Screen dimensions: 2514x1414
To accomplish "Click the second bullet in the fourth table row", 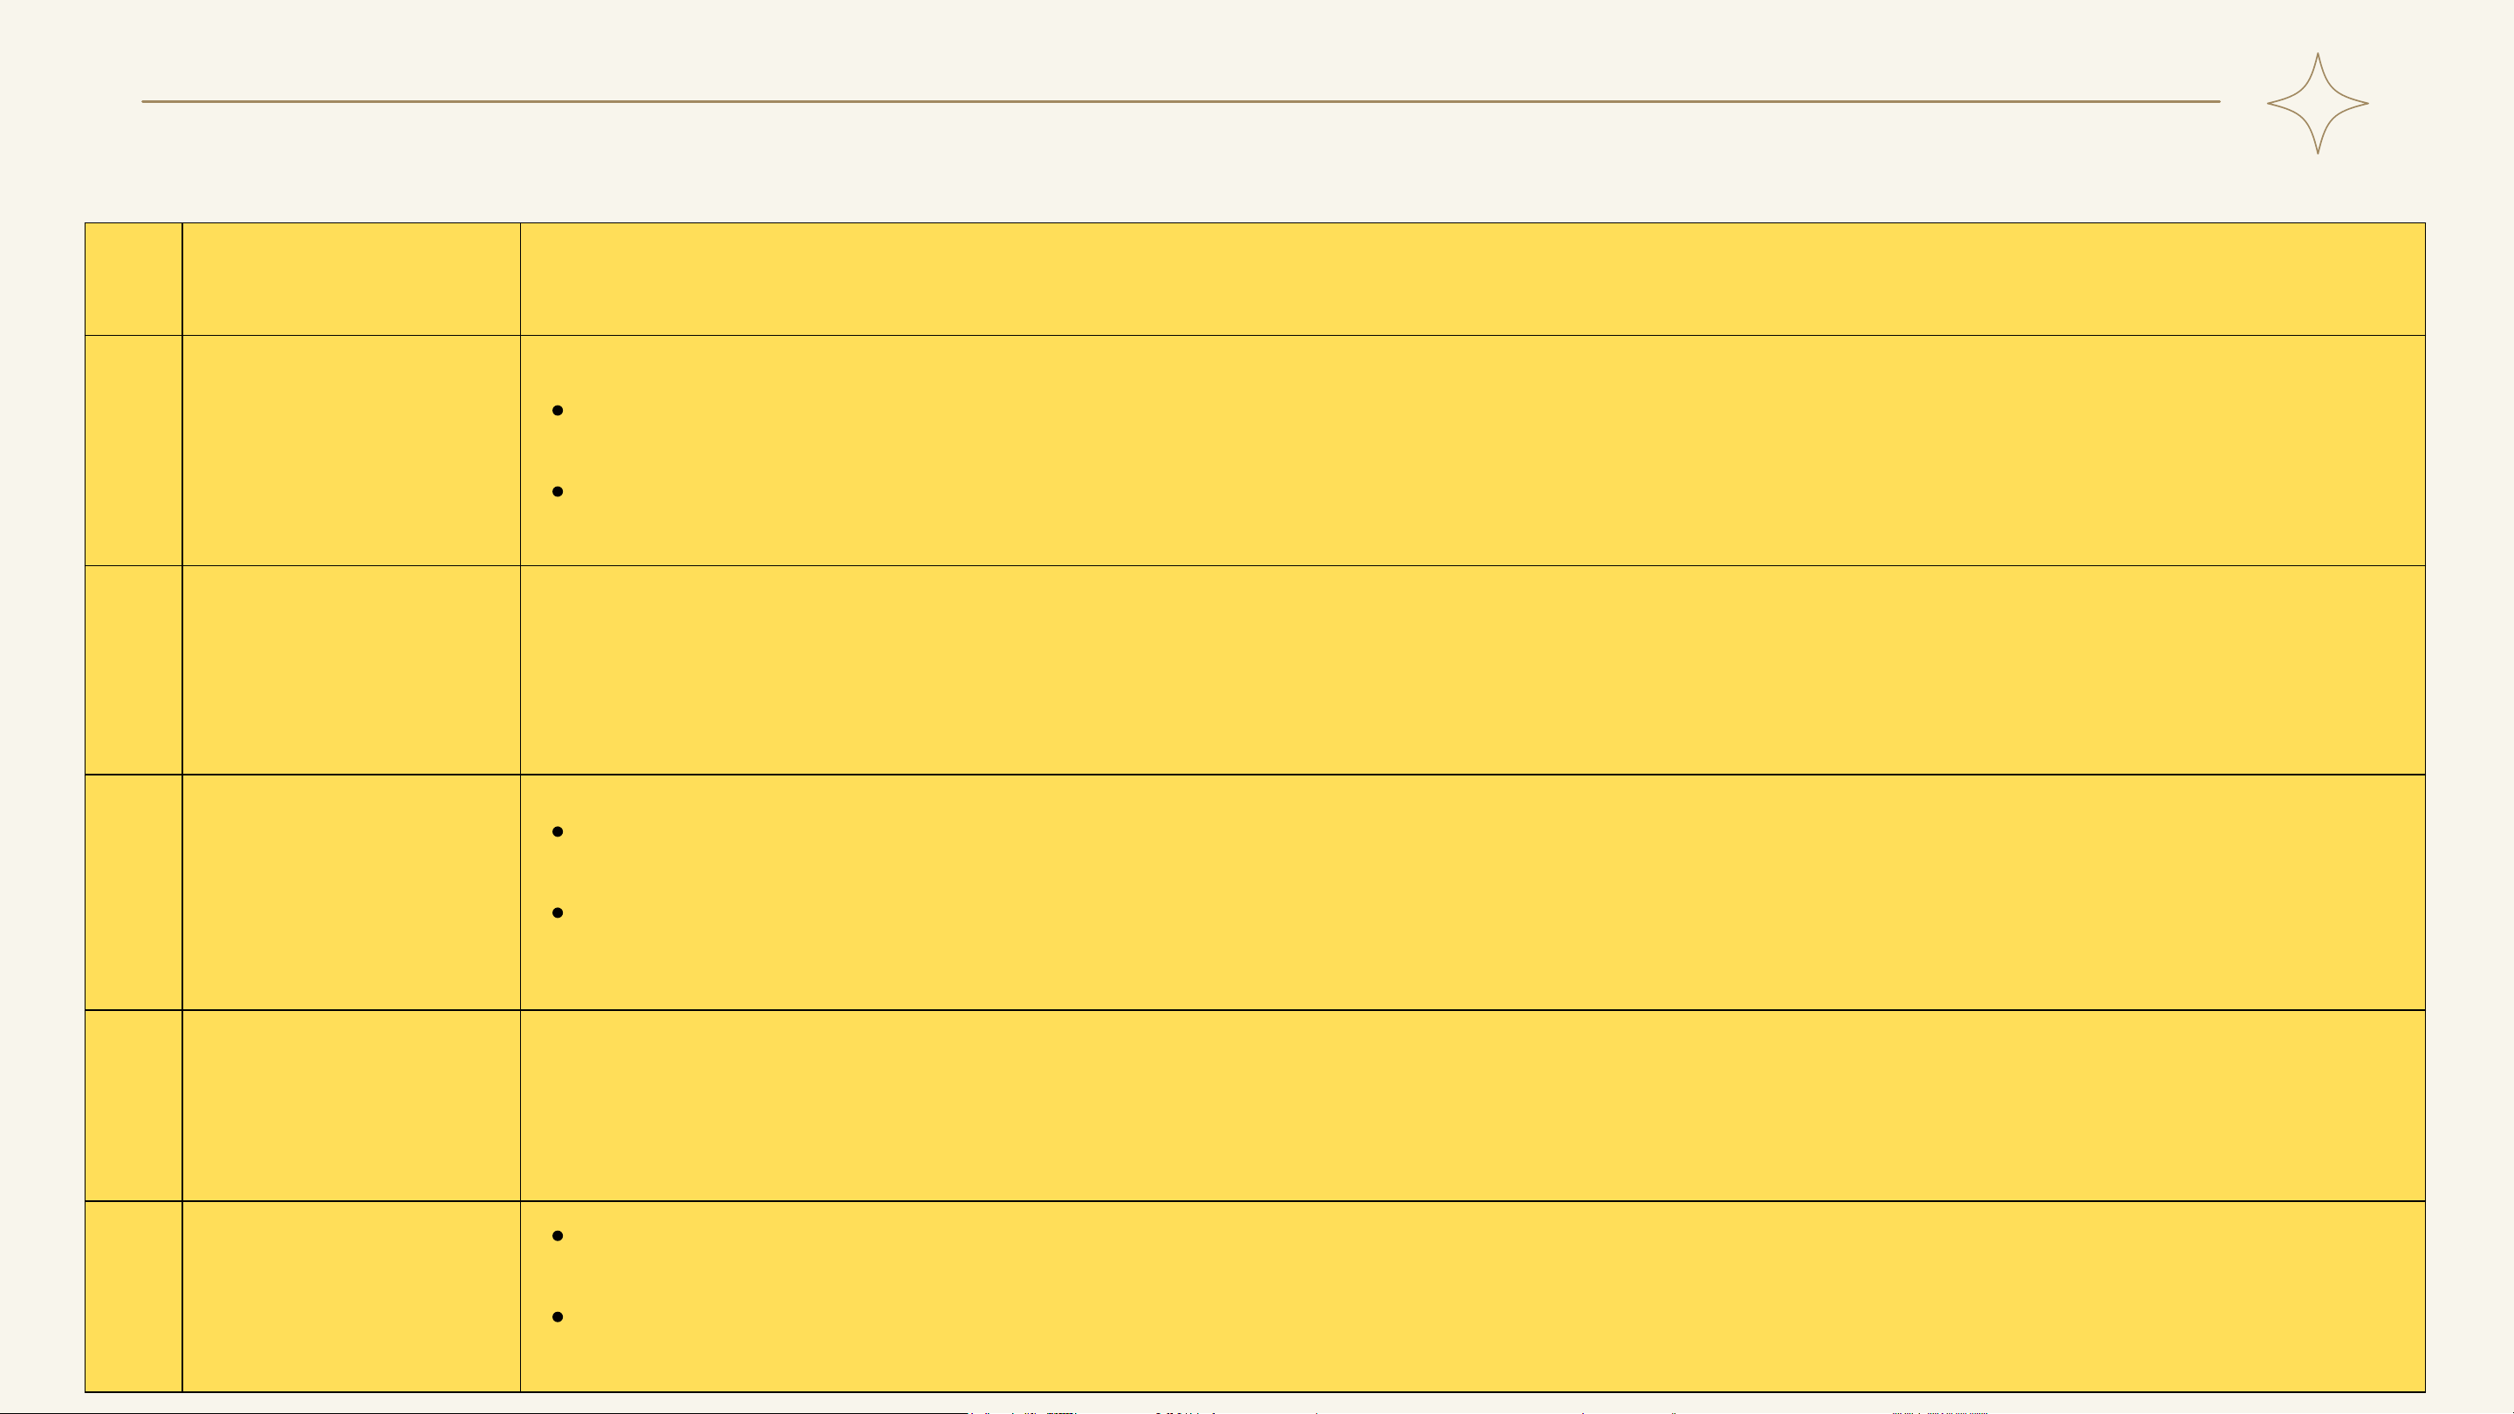I will [558, 913].
